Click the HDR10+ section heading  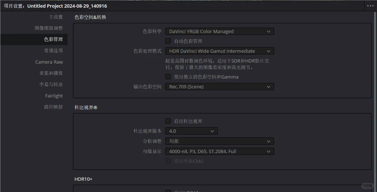click(x=84, y=179)
